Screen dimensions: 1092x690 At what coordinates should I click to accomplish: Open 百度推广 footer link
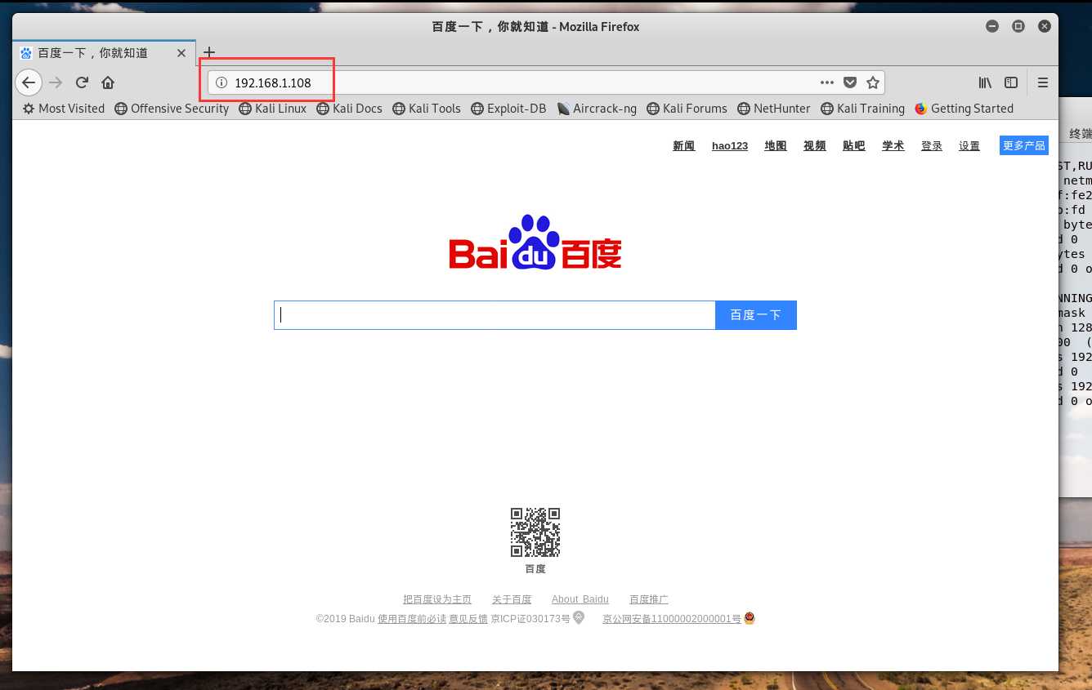(x=649, y=599)
